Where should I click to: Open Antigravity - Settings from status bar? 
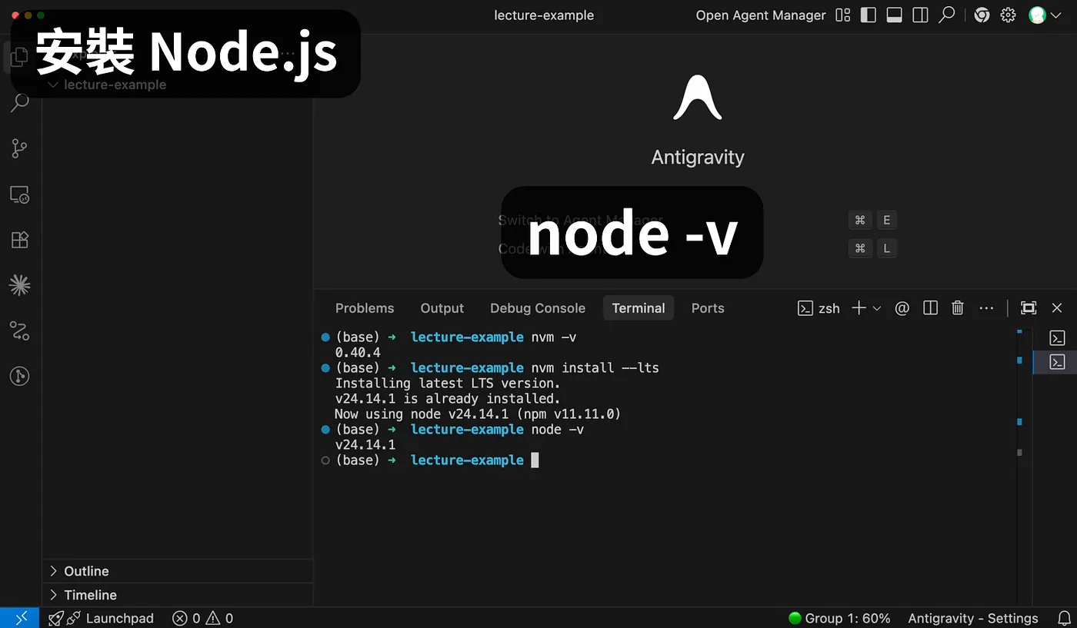(x=972, y=618)
